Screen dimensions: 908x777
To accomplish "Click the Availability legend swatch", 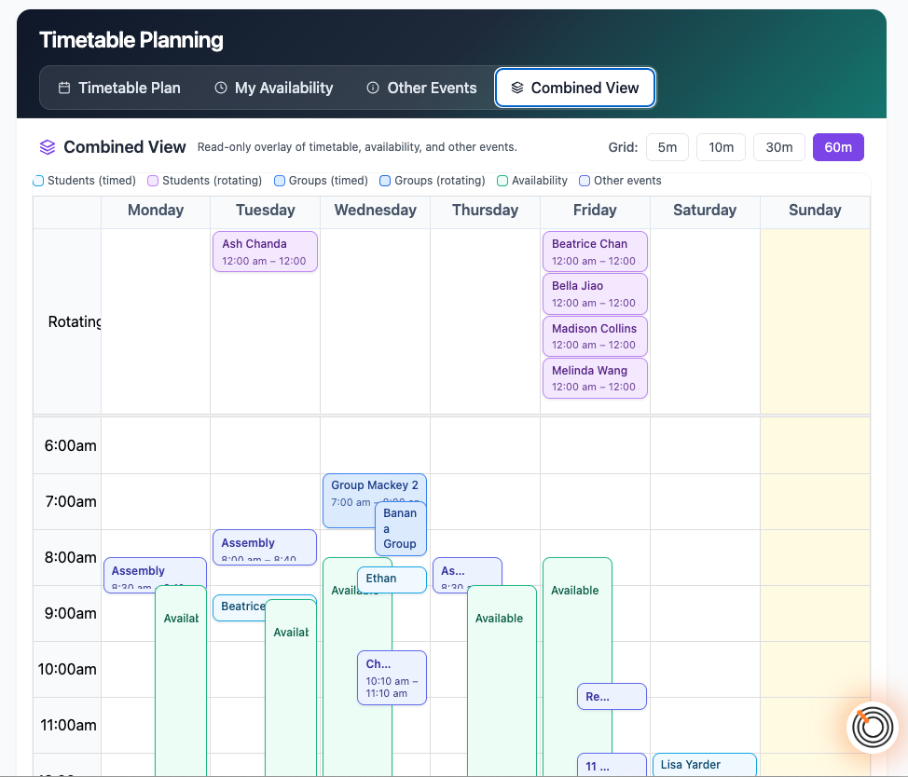I will pyautogui.click(x=502, y=181).
